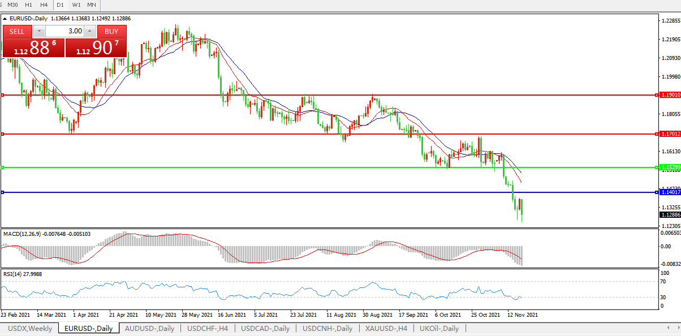This screenshot has height=336, width=681.
Task: Change to W1 weekly timeframe
Action: coord(76,5)
